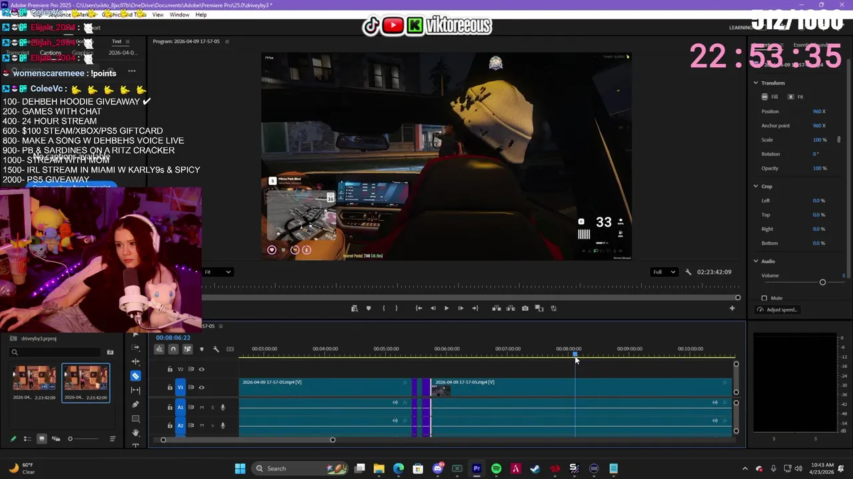Click the Mark In bracket button
This screenshot has width=853, height=479.
(x=383, y=308)
